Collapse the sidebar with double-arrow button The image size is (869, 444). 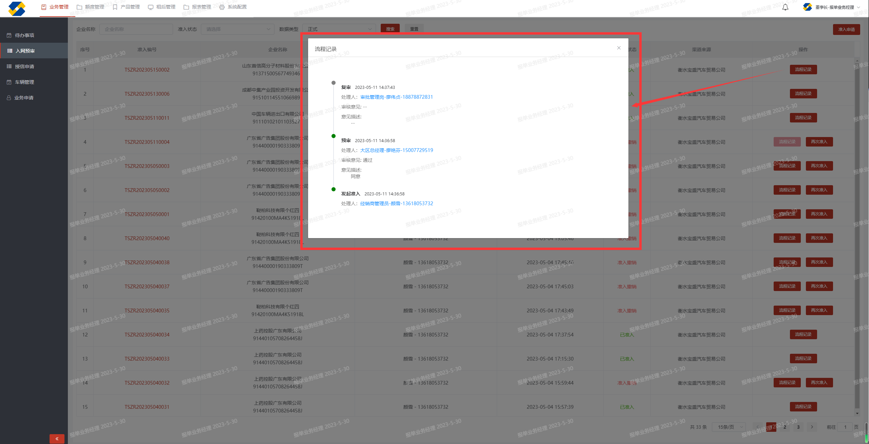coord(57,439)
